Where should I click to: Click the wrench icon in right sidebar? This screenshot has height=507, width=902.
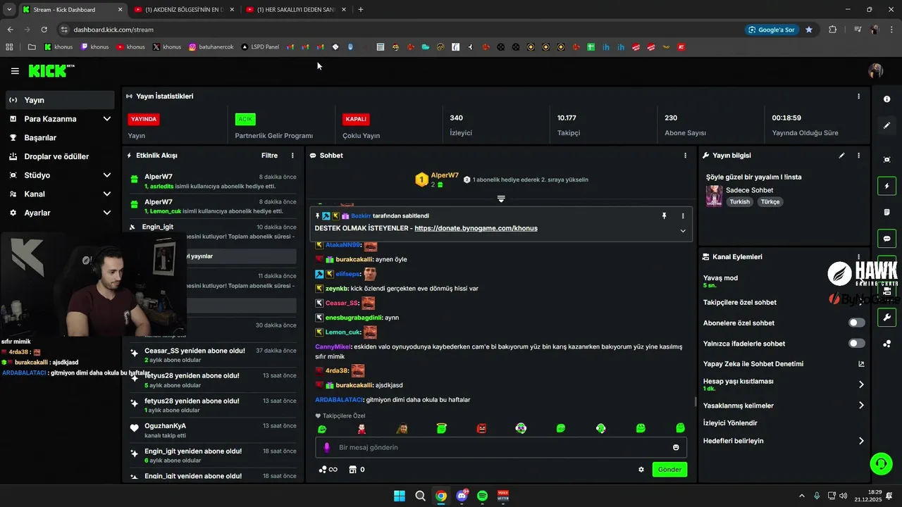pos(886,317)
